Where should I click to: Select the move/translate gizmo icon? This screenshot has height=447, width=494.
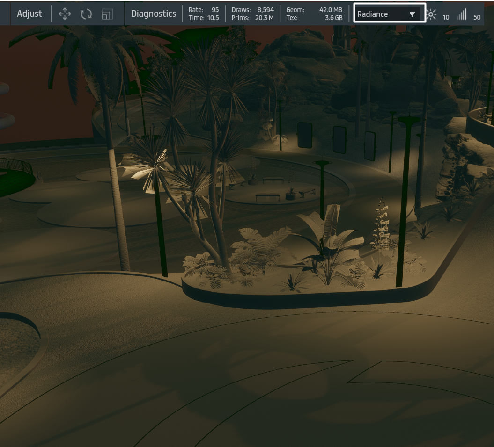[x=65, y=14]
